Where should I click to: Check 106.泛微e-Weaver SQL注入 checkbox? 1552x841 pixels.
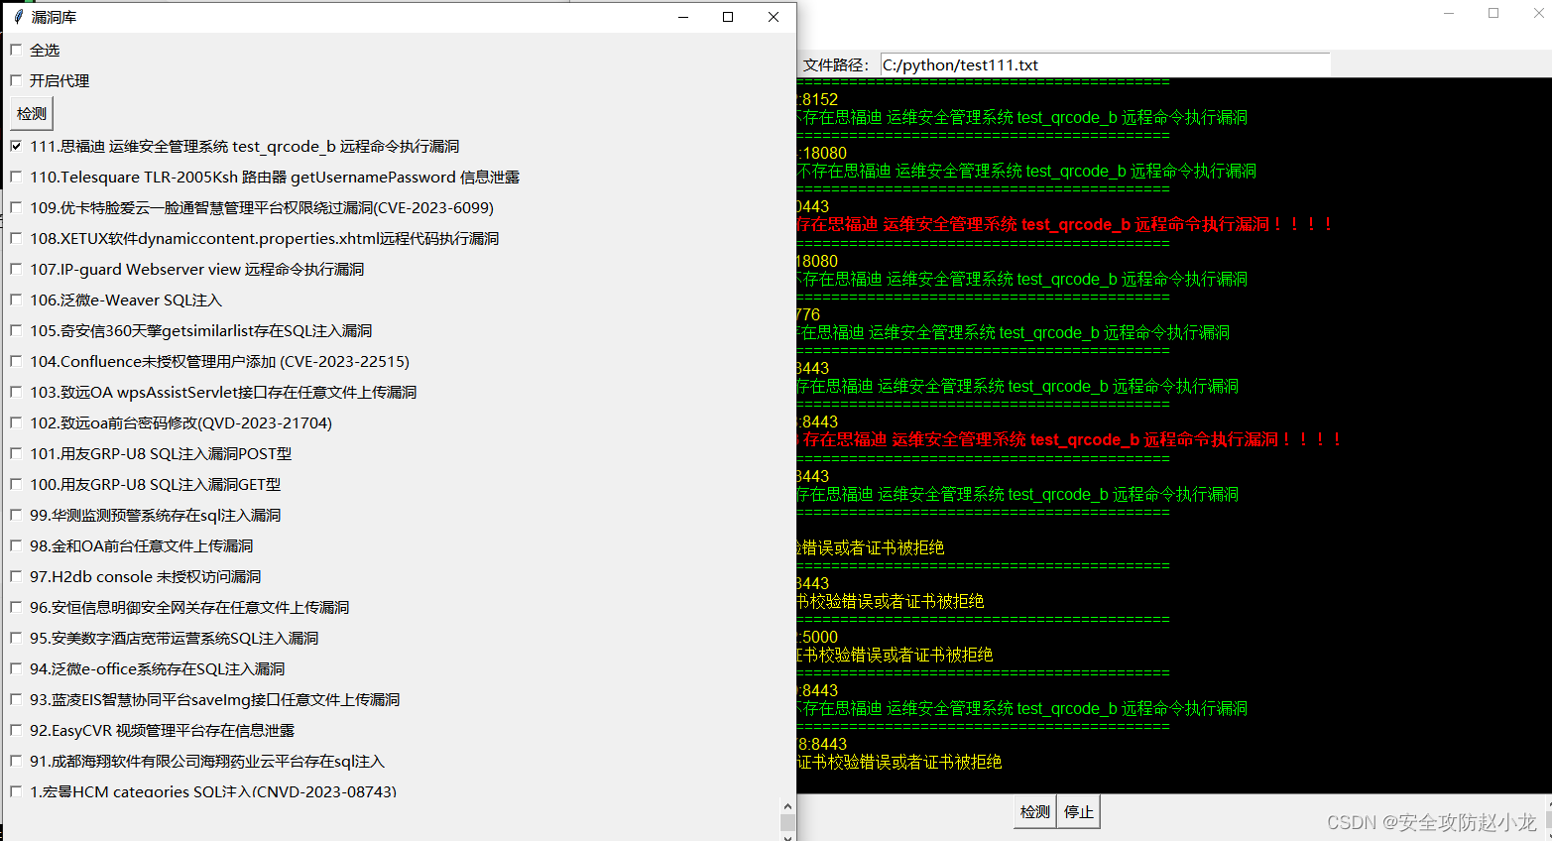(16, 300)
